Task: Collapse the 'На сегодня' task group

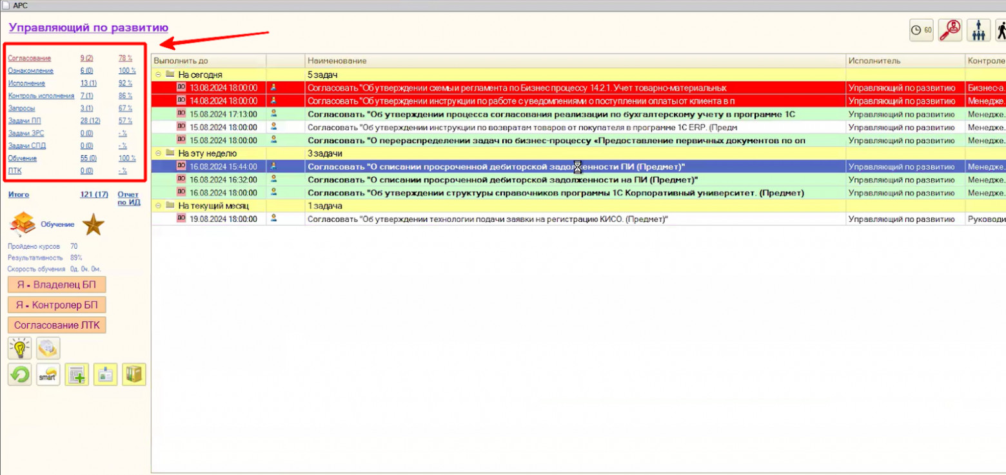Action: pos(158,75)
